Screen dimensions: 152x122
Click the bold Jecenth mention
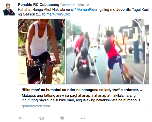click(124, 10)
